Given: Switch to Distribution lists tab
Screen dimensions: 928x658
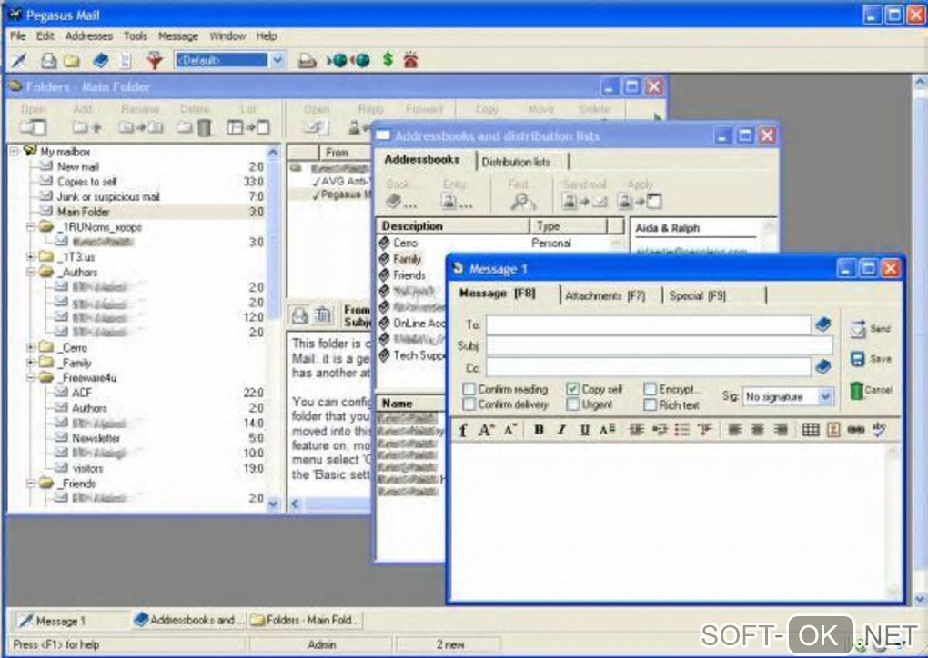Looking at the screenshot, I should [x=516, y=162].
